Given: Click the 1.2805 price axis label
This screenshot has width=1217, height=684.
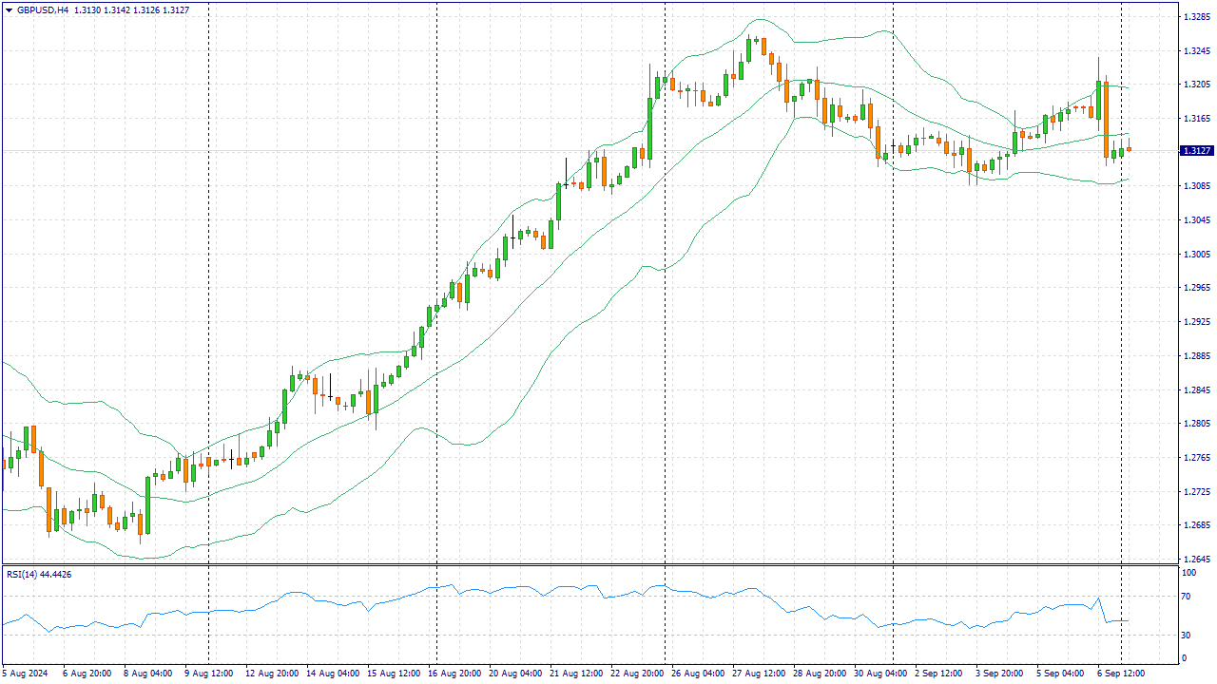Looking at the screenshot, I should (x=1196, y=424).
